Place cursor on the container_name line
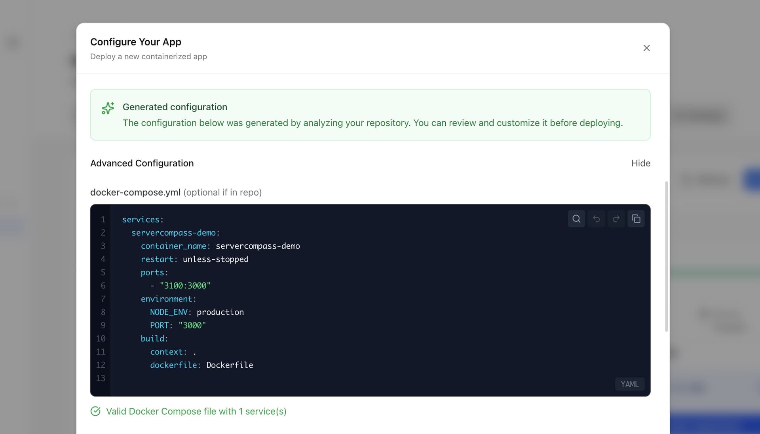The width and height of the screenshot is (760, 434). coord(220,246)
